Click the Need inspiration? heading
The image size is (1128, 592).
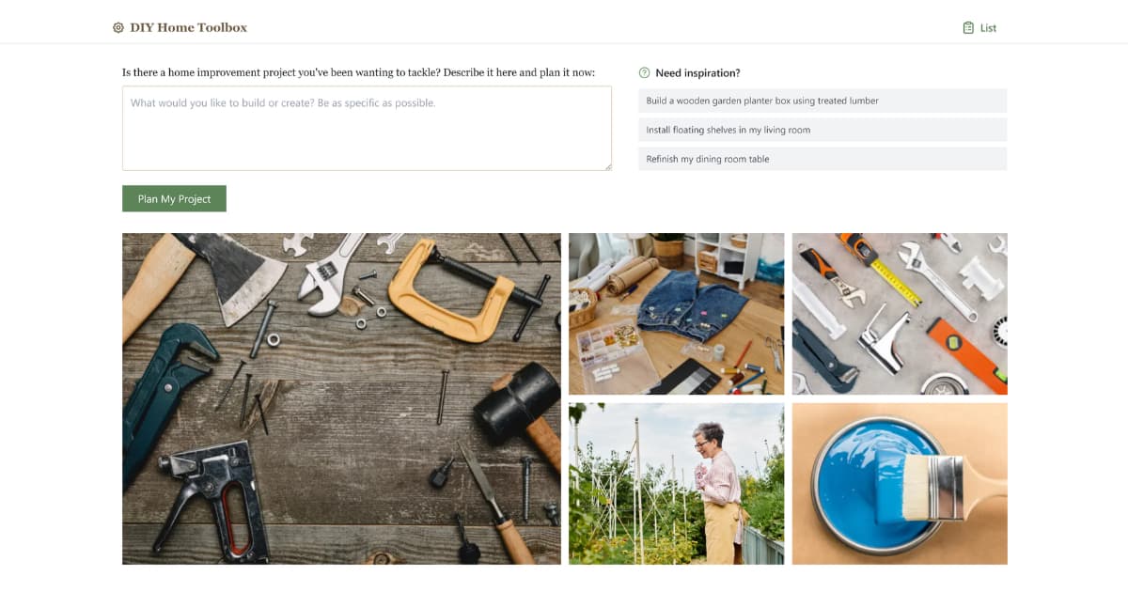point(698,72)
